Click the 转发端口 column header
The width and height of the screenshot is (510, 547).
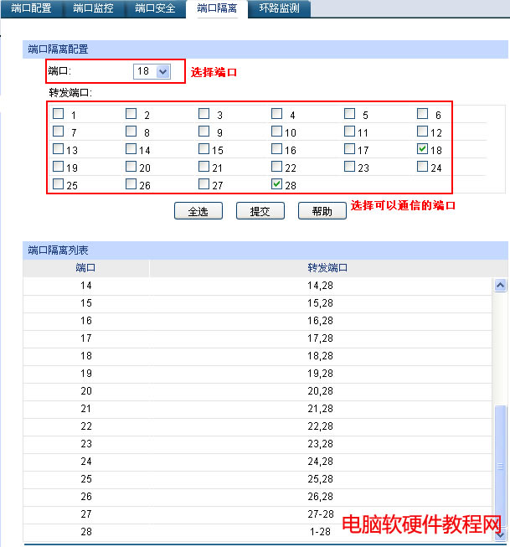pyautogui.click(x=327, y=268)
